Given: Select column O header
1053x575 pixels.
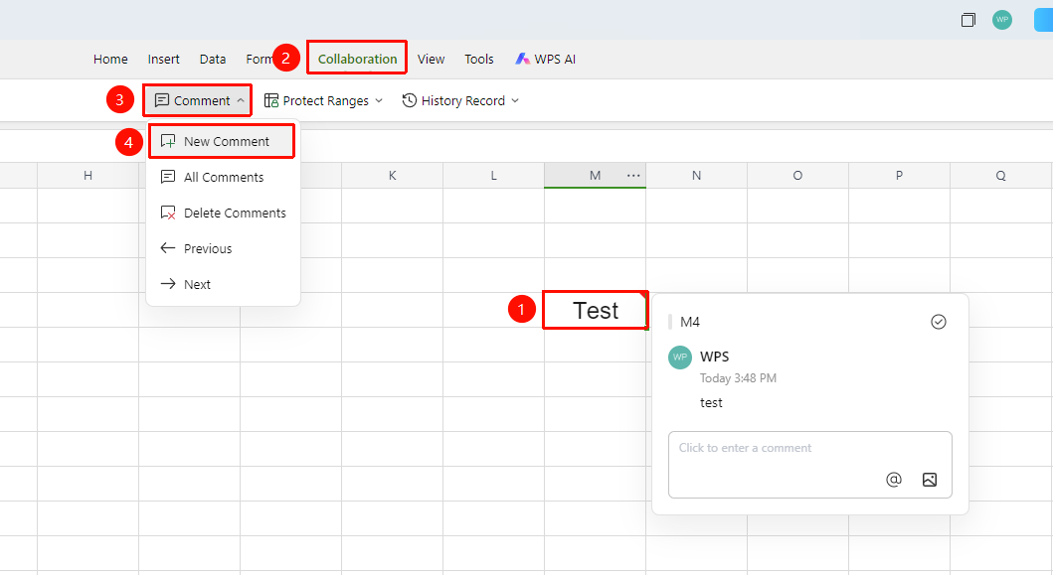Looking at the screenshot, I should pos(797,176).
